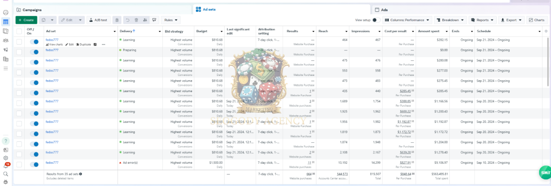Screen dimensions: 551x186
Task: Tick the checkbox for the Preparing row
Action: click(19, 52)
